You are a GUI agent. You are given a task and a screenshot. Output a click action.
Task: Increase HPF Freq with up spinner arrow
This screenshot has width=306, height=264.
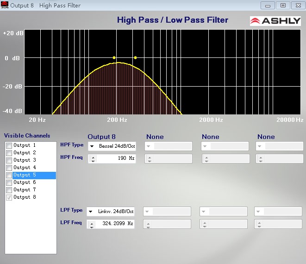click(93, 157)
